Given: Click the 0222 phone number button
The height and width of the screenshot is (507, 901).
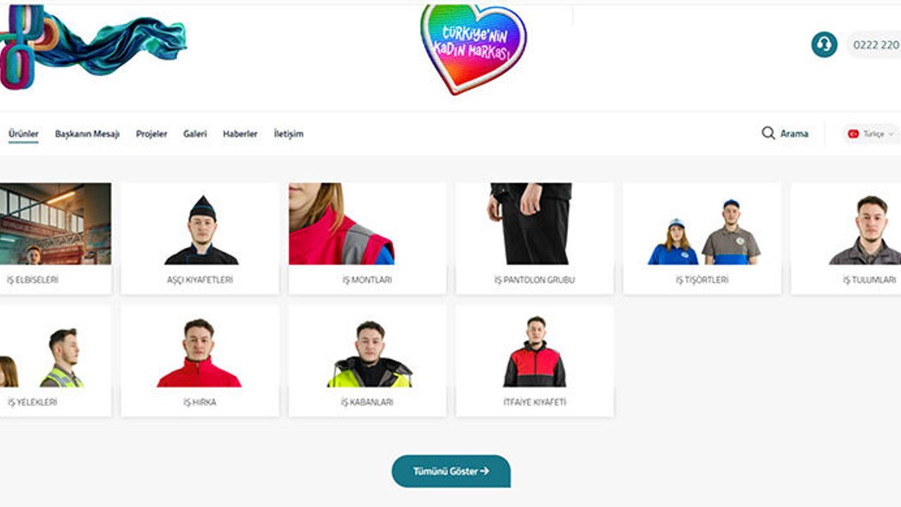Looking at the screenshot, I should (x=874, y=44).
